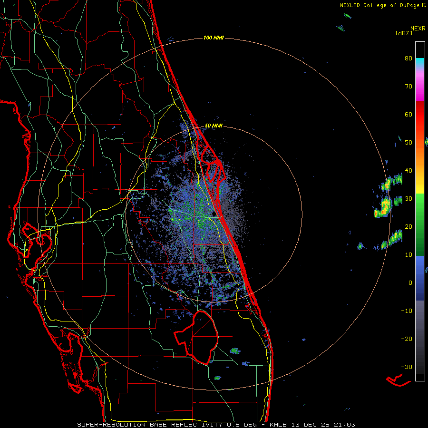Click the -10 dBZ value on the legend
The height and width of the screenshot is (428, 428).
point(407,311)
